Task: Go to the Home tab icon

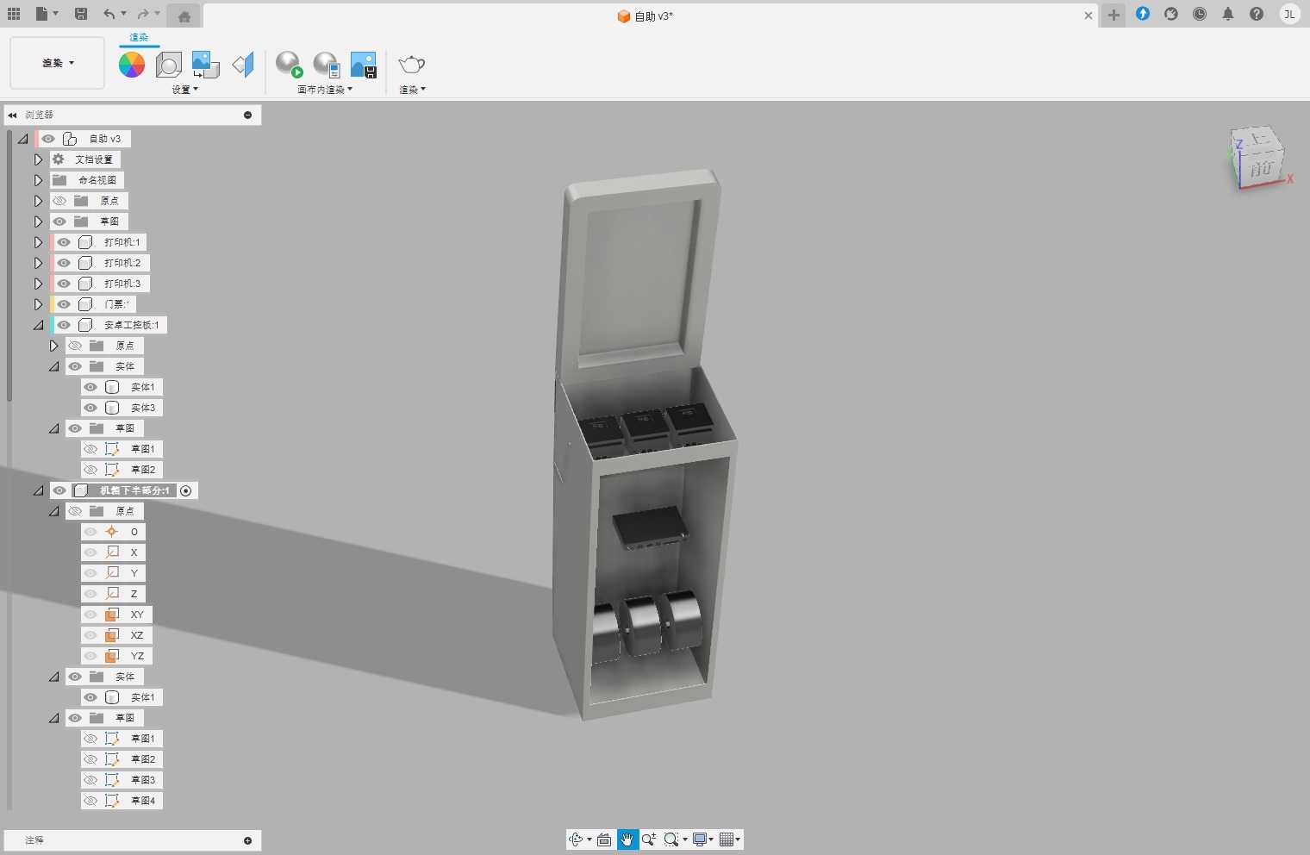Action: [x=184, y=16]
